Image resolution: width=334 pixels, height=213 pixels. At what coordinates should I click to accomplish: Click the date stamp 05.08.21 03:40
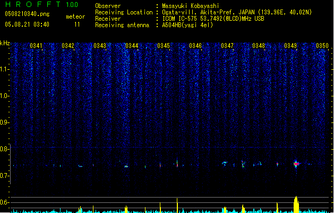tap(27, 24)
